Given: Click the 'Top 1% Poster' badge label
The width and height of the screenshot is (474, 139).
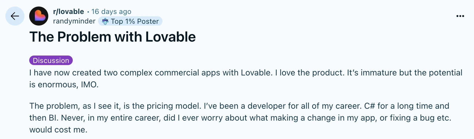Looking at the screenshot, I should click(135, 21).
